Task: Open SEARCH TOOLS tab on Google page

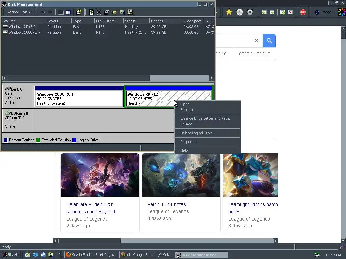Action: click(x=254, y=54)
